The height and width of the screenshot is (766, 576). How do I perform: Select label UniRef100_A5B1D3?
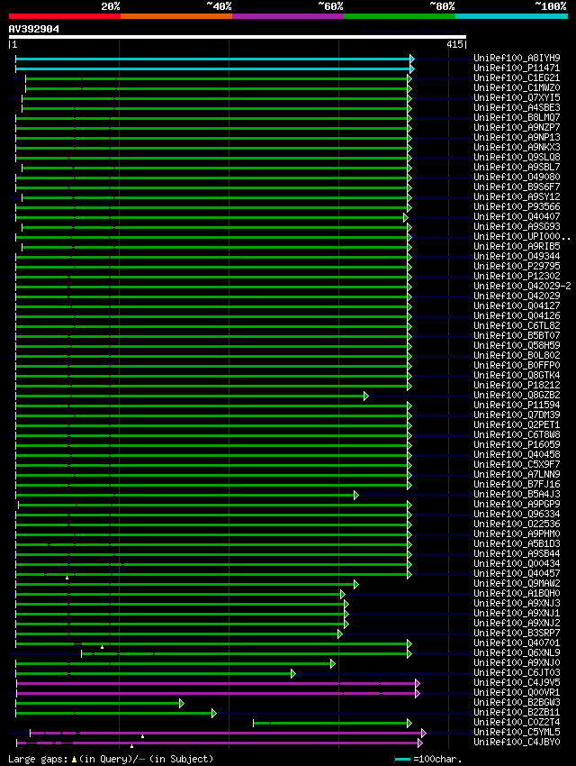tap(517, 543)
